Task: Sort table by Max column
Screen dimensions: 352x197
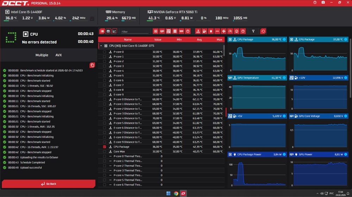Action: (x=219, y=40)
